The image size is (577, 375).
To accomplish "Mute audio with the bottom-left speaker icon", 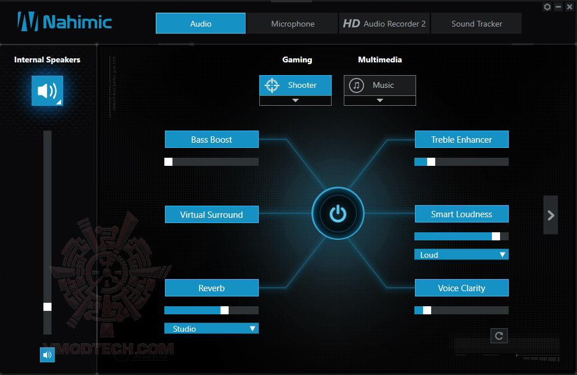I will tap(47, 355).
